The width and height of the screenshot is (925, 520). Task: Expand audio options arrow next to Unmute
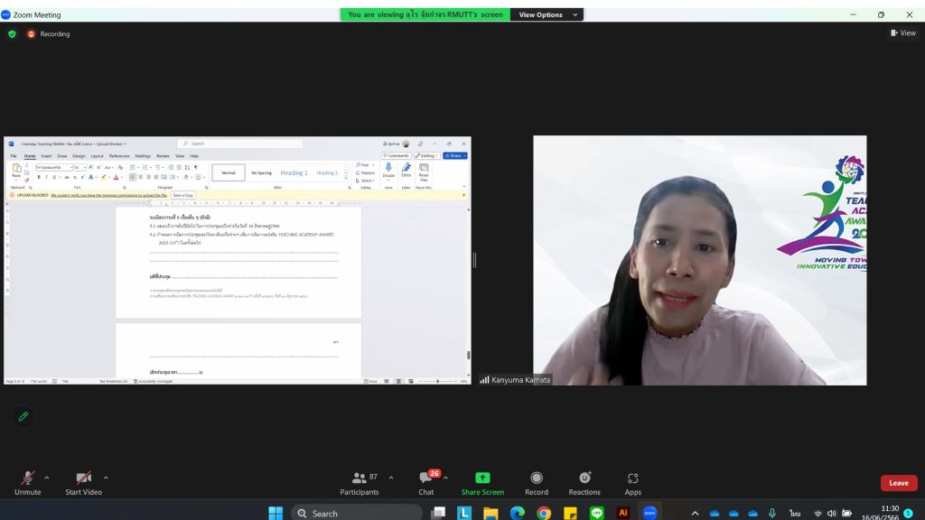(x=47, y=478)
